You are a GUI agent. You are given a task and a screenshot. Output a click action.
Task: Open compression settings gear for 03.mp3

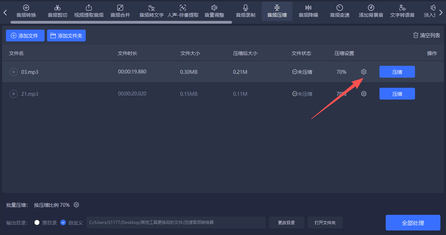coord(364,72)
